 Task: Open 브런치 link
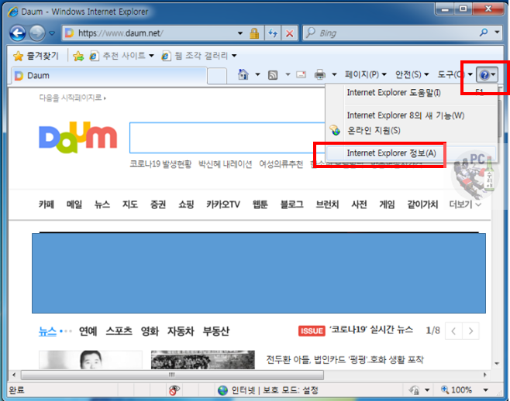[327, 204]
